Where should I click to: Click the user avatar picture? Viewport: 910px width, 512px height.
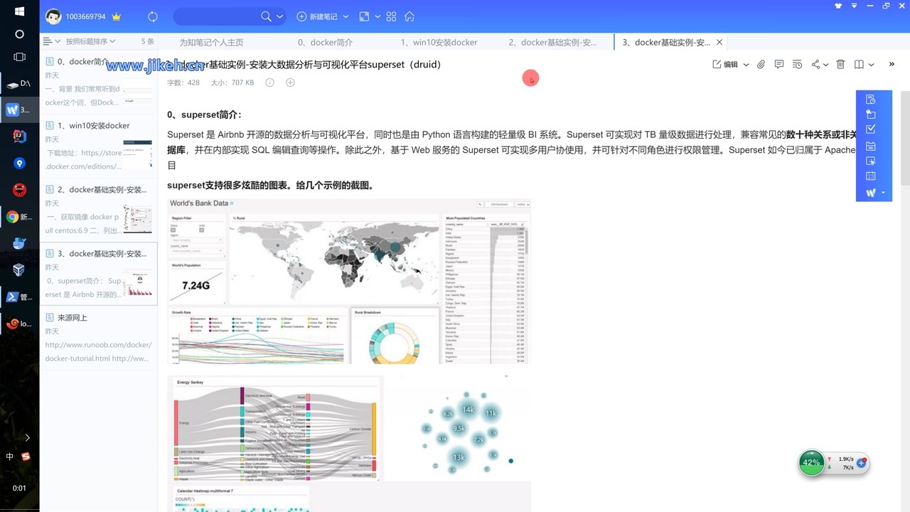(53, 16)
